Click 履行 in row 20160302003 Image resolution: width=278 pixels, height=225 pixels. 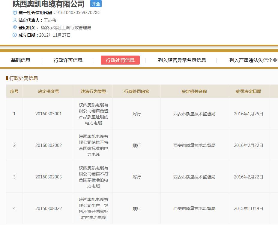(x=137, y=177)
